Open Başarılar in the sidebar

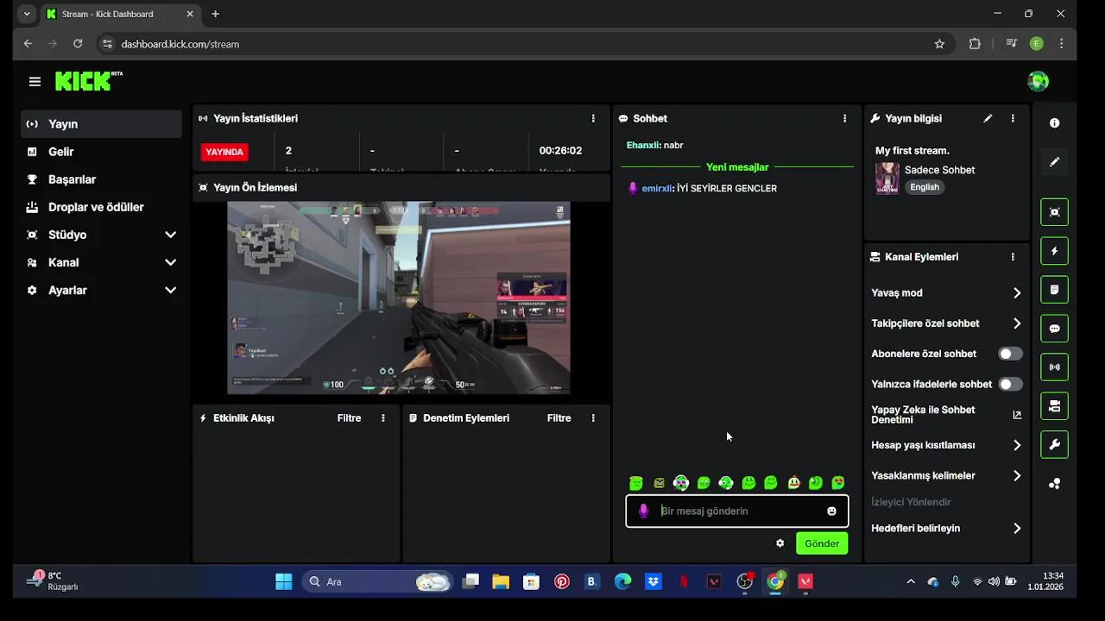(x=102, y=179)
